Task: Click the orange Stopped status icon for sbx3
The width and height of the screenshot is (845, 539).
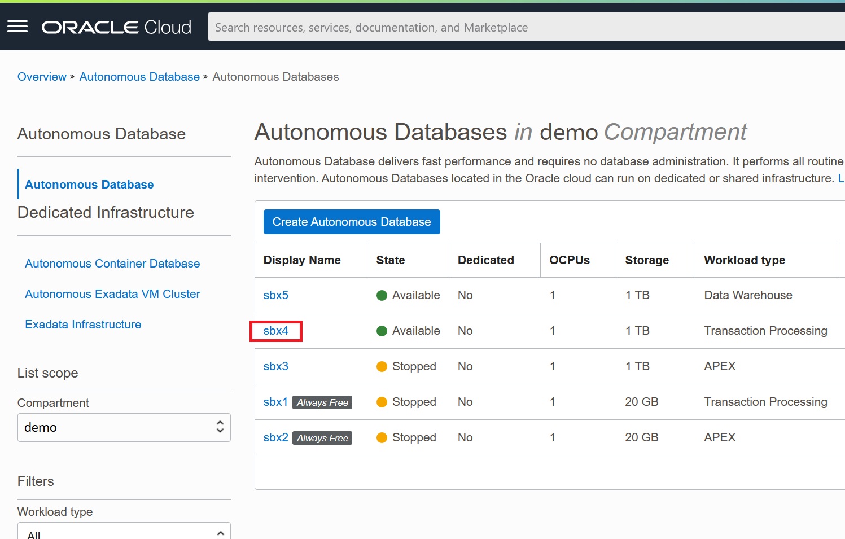Action: 382,366
